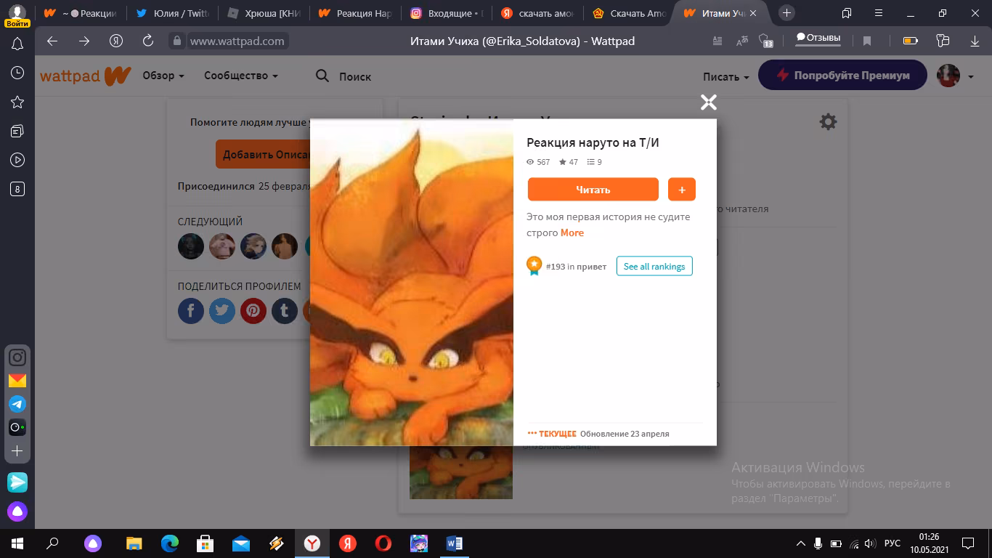
Task: Switch to the Хрюша tab
Action: click(263, 13)
